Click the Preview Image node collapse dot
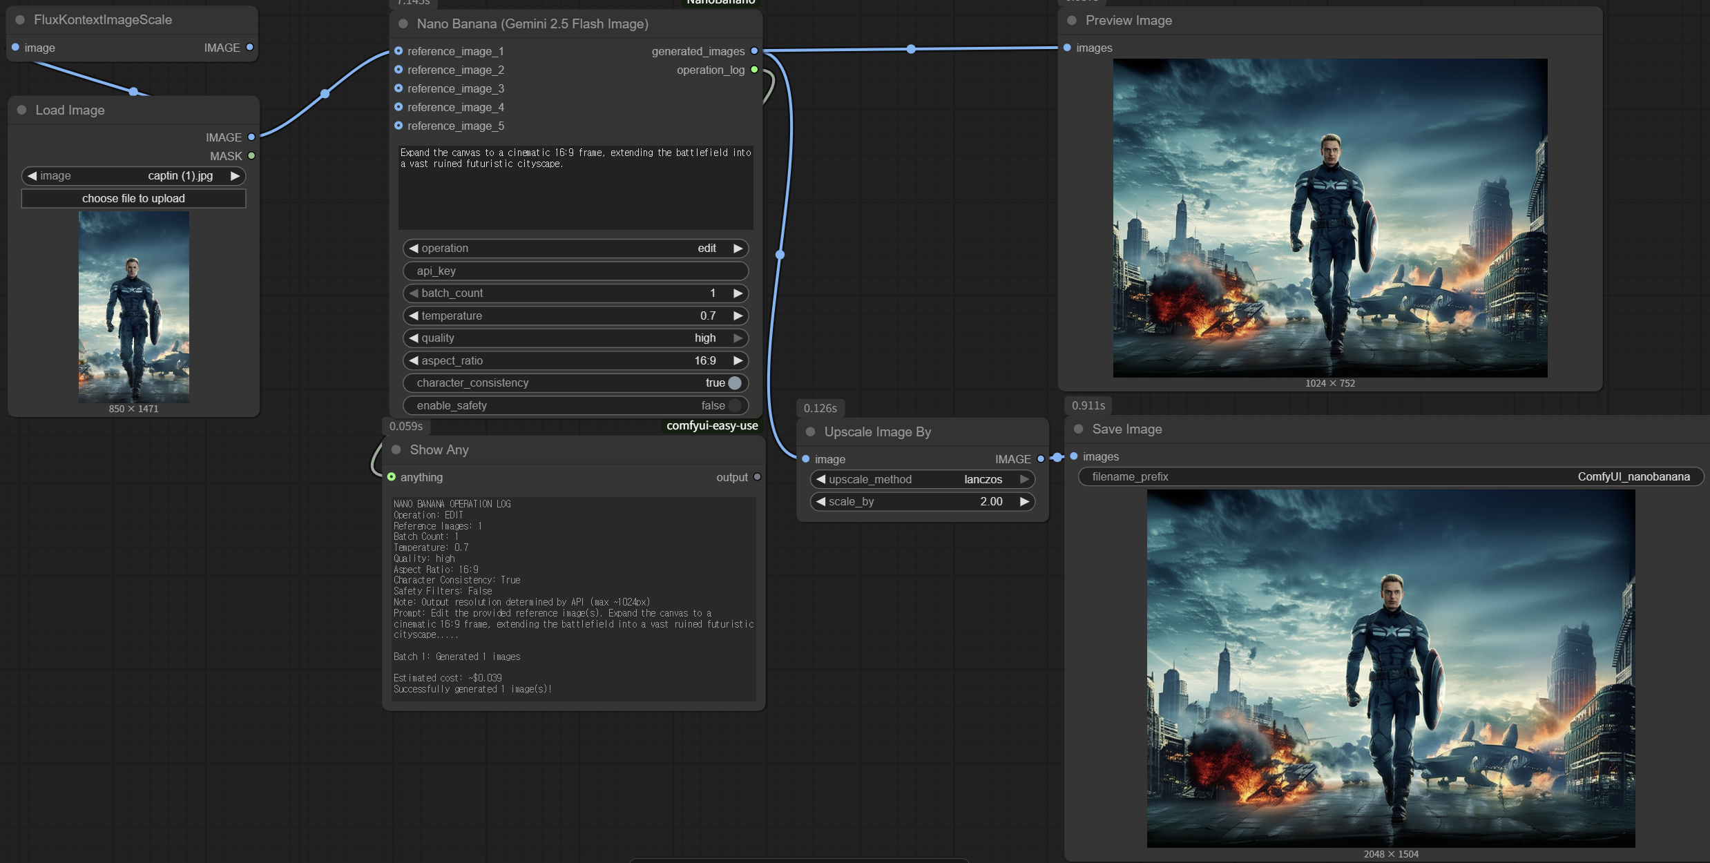 point(1072,21)
